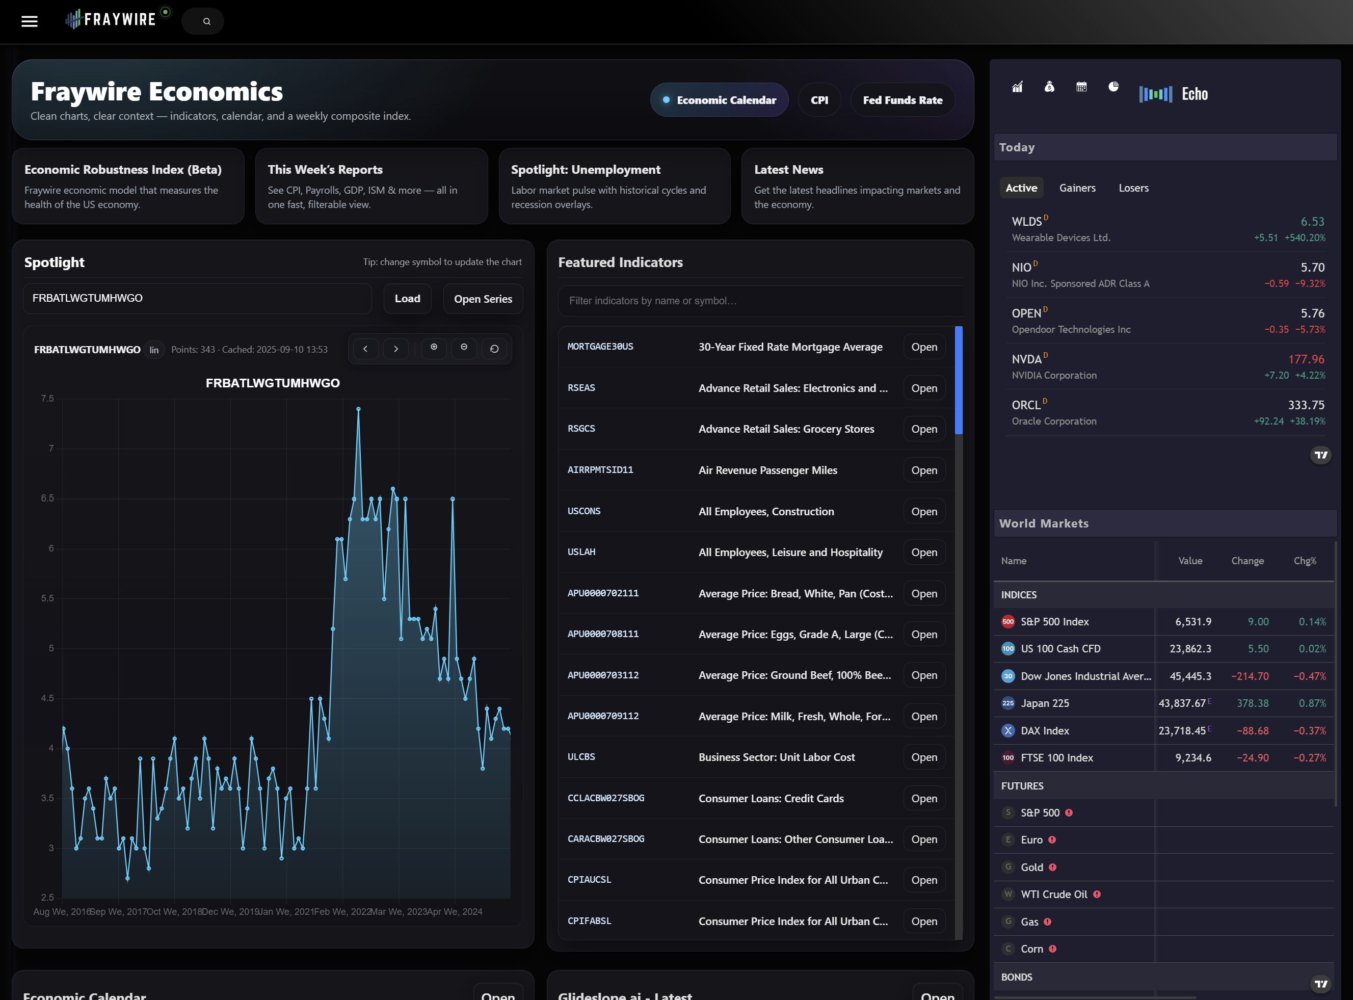Collapse the INDICES section header
The image size is (1353, 1000).
[x=1163, y=595]
